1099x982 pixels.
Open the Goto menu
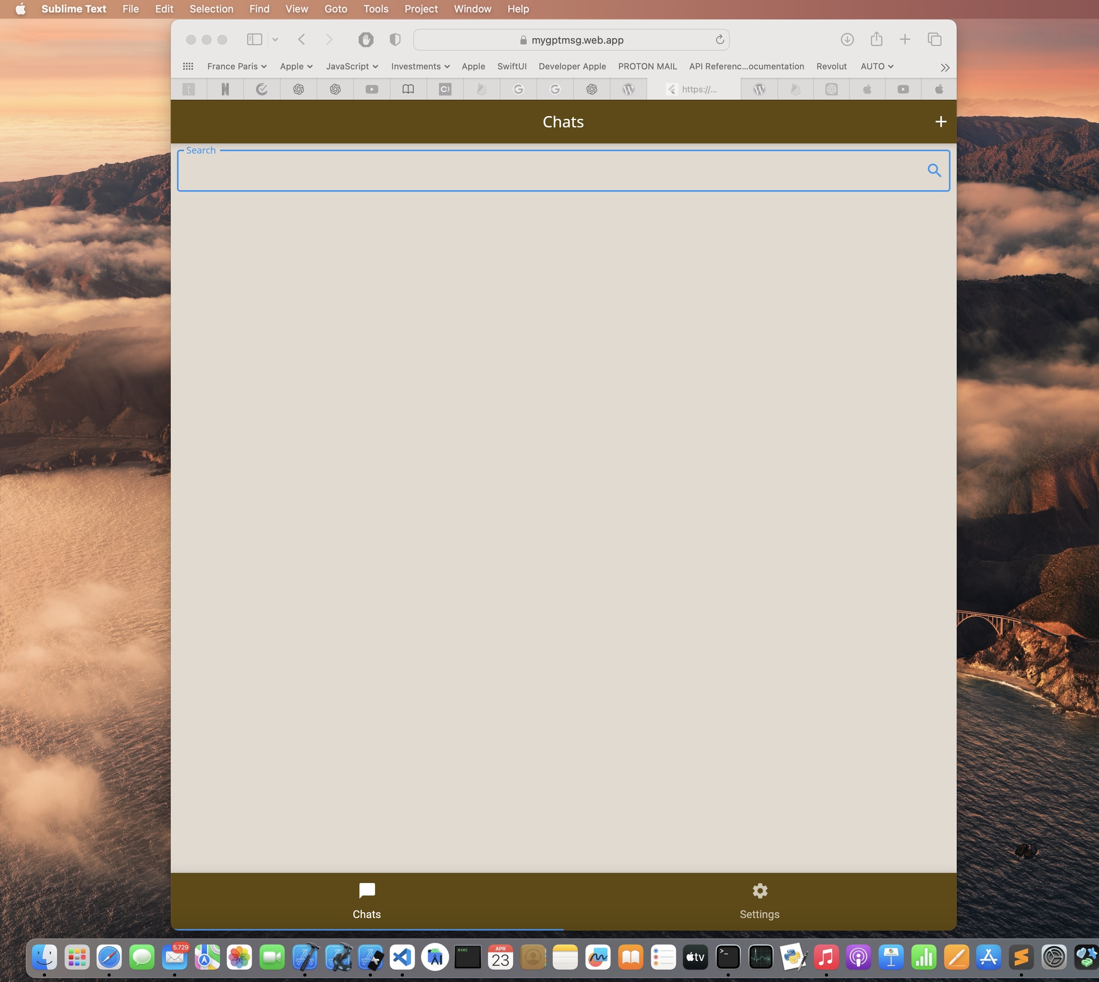335,9
